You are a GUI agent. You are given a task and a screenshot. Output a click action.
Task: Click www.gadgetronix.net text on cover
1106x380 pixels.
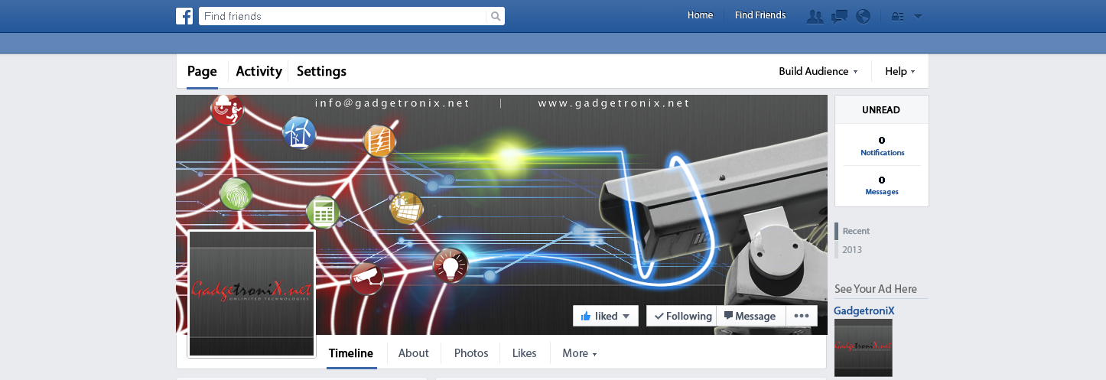coord(614,103)
